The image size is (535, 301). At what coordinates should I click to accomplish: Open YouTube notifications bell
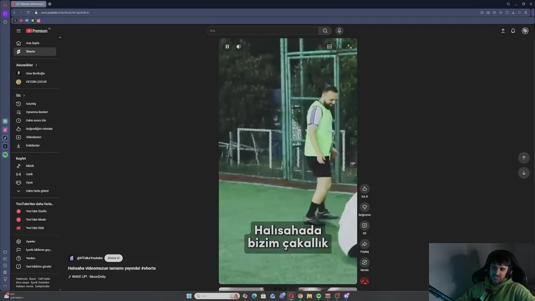[513, 31]
